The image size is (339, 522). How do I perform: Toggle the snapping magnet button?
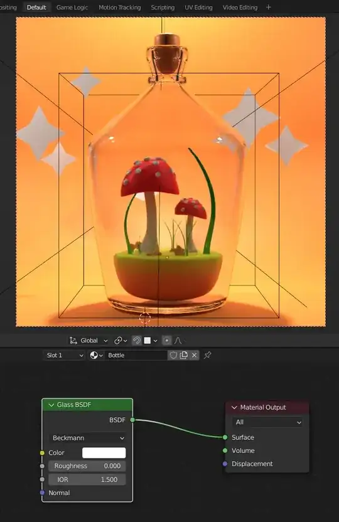tap(136, 341)
